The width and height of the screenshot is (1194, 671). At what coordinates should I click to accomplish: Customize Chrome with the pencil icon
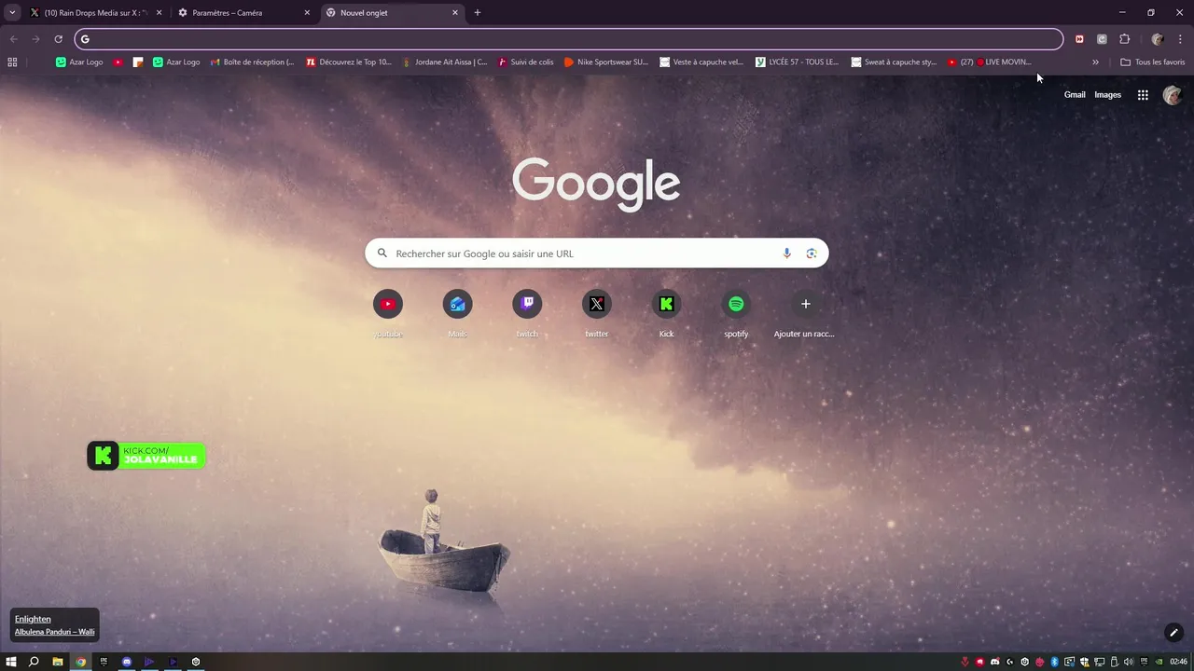coord(1174,633)
